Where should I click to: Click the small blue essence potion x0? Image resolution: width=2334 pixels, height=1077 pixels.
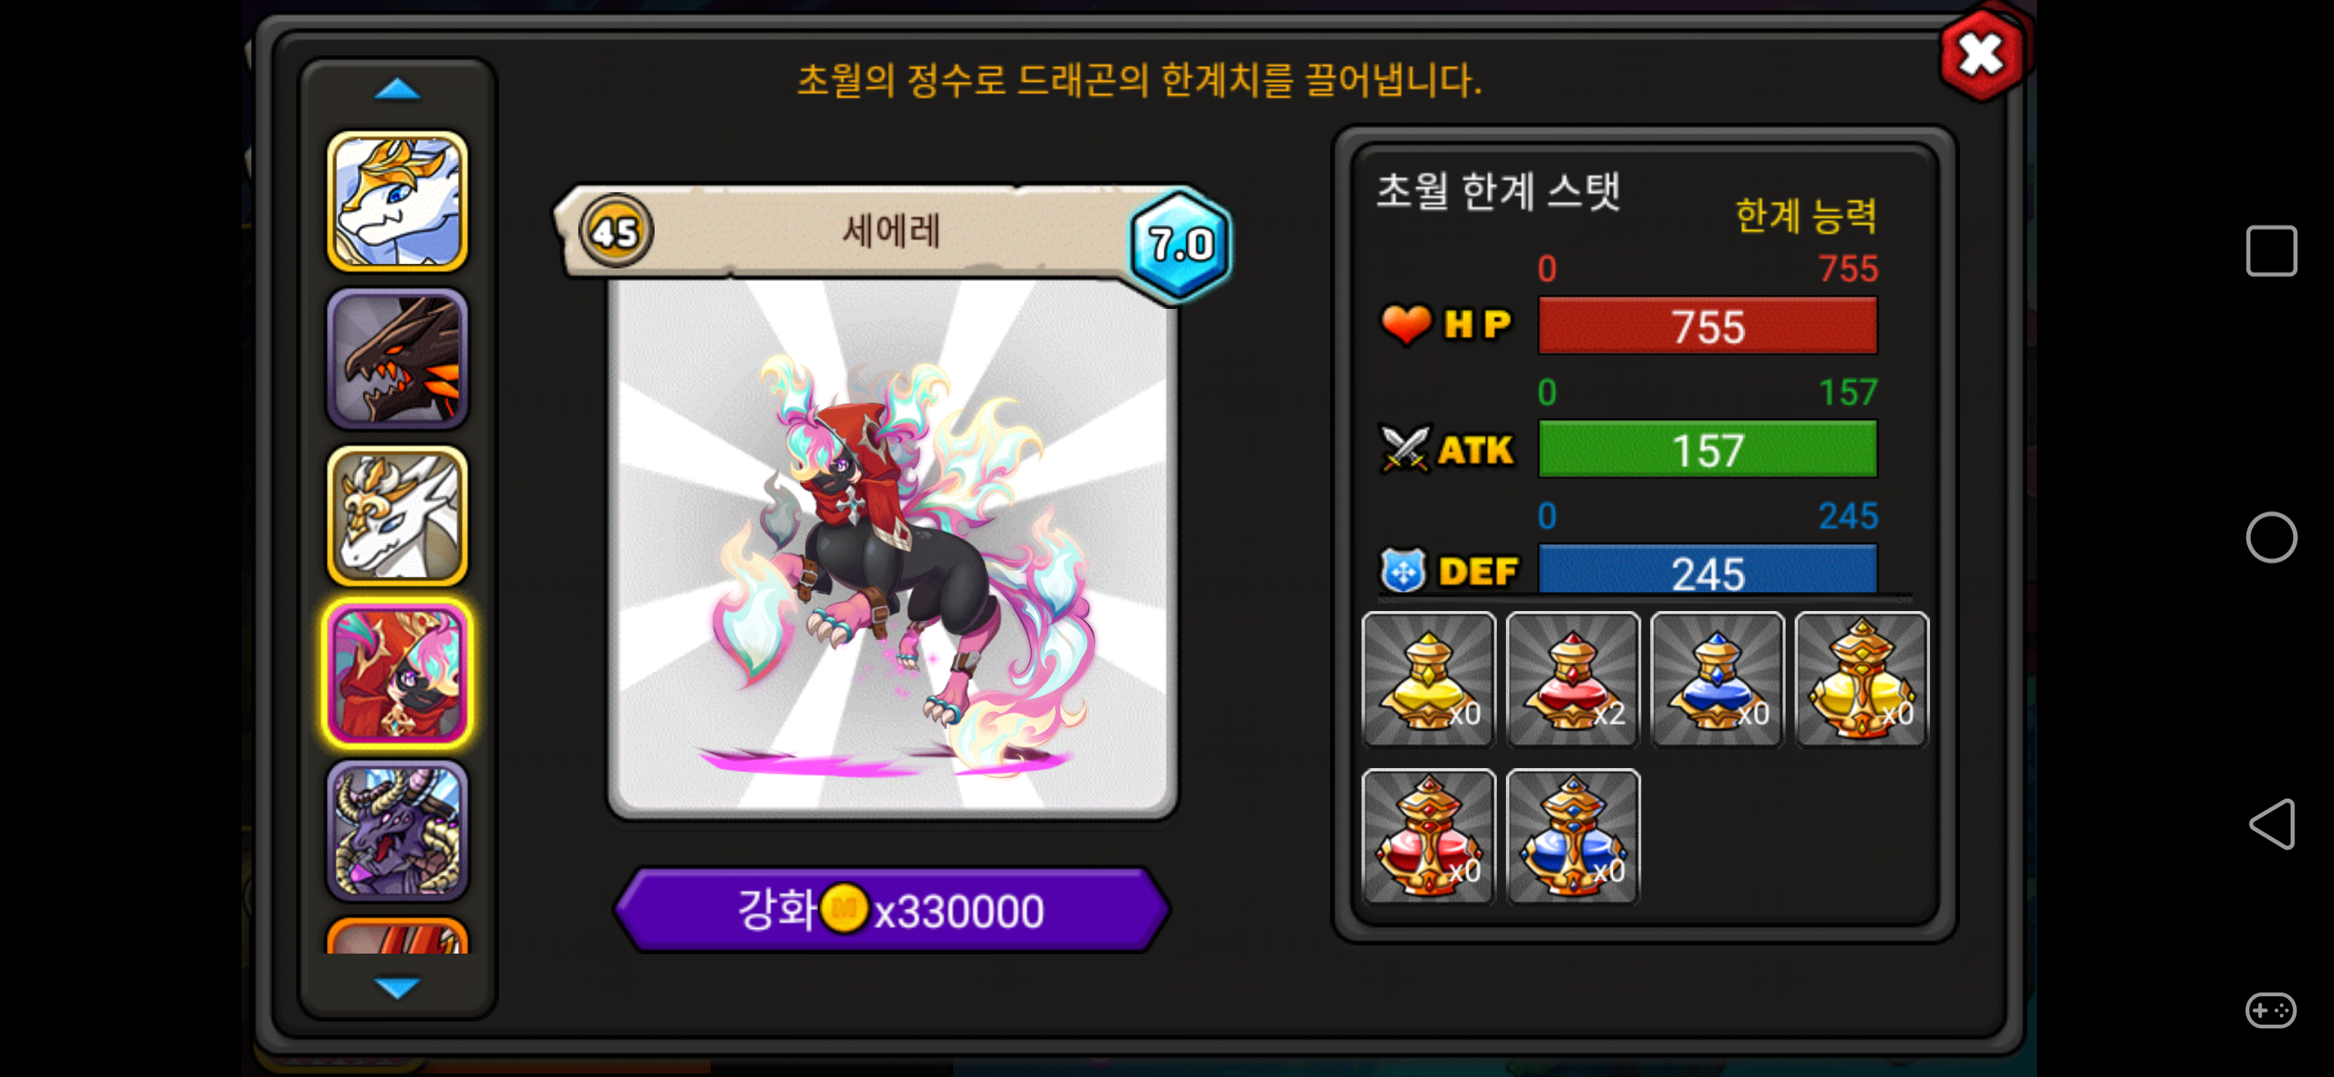tap(1717, 678)
